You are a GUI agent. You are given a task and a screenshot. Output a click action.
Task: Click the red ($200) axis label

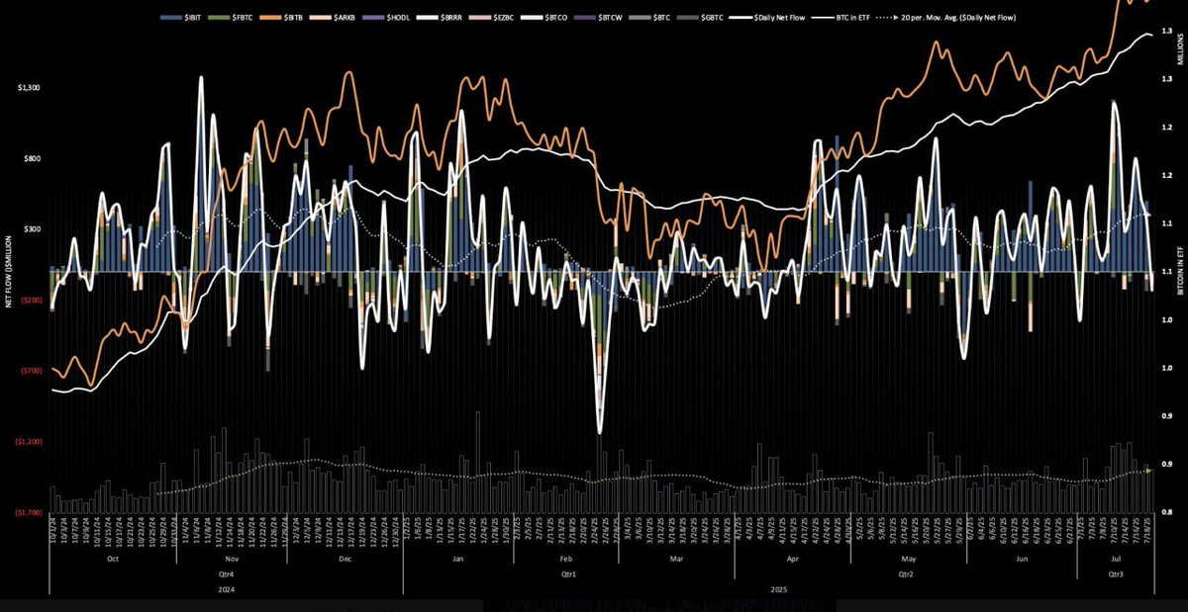coord(31,300)
